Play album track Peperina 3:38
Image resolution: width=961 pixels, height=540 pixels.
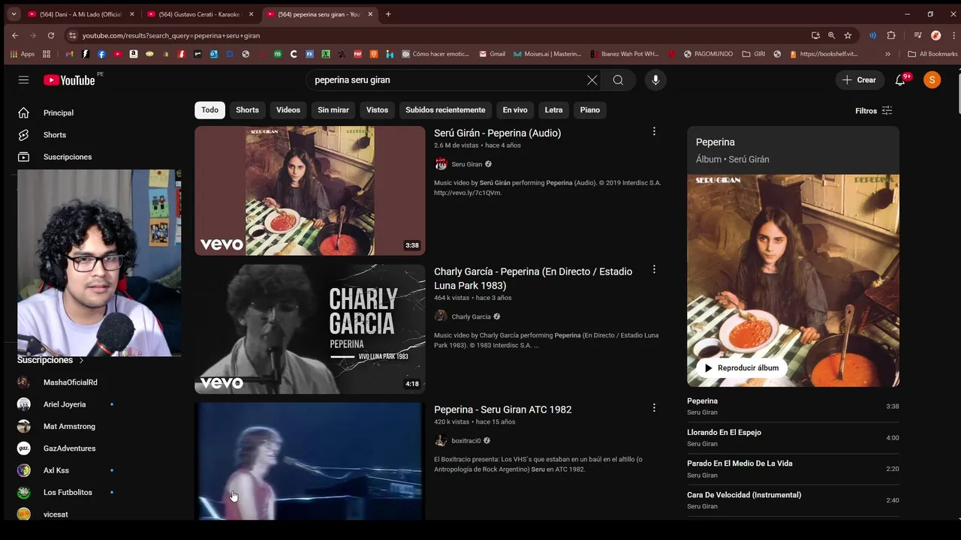[793, 406]
